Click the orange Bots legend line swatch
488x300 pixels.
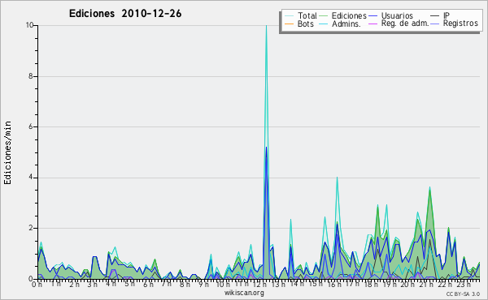pos(289,24)
